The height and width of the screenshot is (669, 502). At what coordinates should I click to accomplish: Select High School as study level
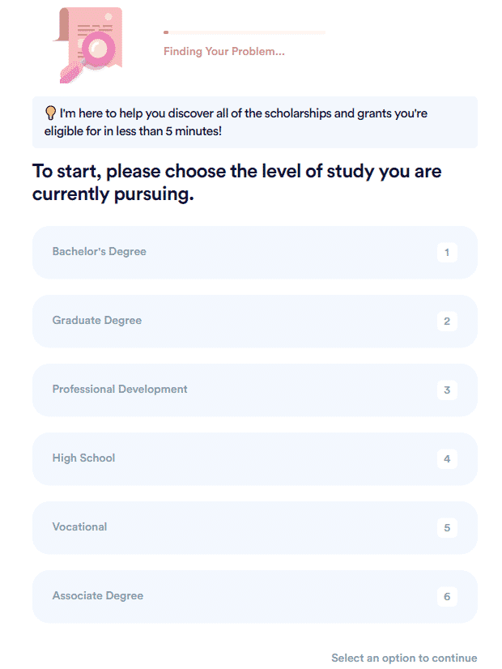point(254,458)
